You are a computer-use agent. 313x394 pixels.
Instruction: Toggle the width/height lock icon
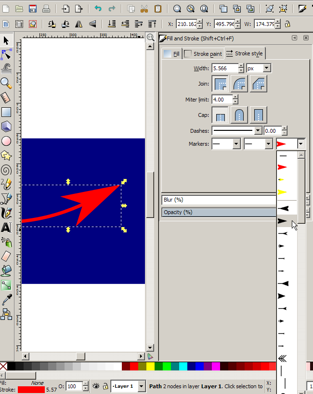coord(287,24)
